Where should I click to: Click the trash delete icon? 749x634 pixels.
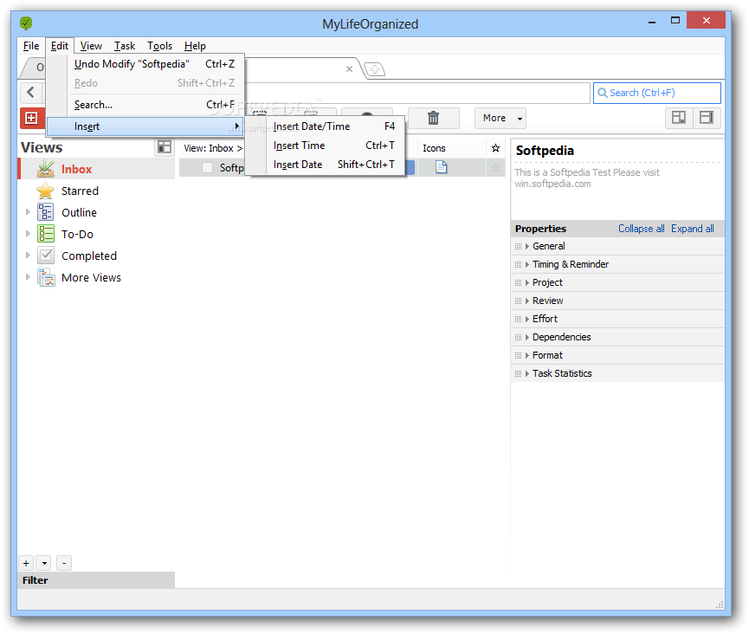point(433,118)
